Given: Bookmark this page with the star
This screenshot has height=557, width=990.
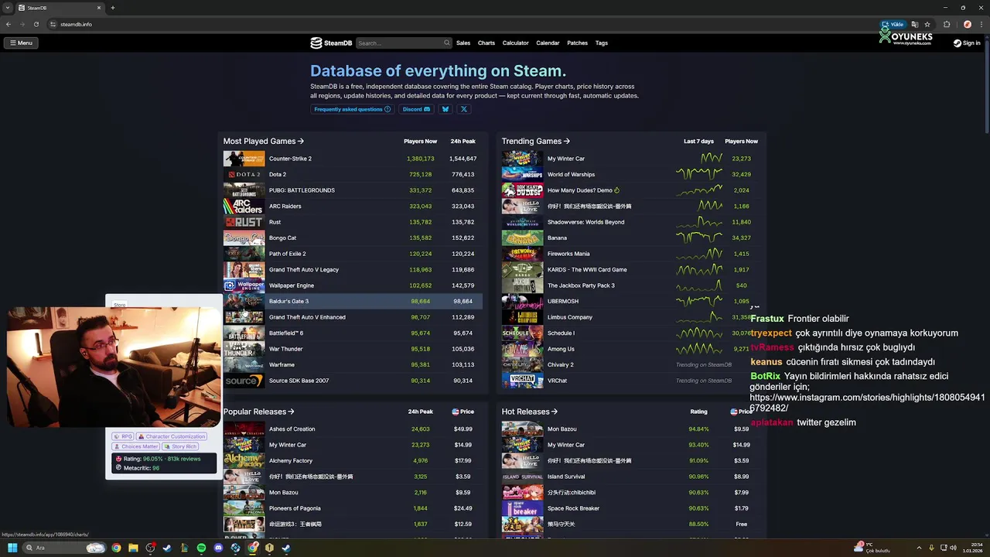Looking at the screenshot, I should [x=927, y=24].
